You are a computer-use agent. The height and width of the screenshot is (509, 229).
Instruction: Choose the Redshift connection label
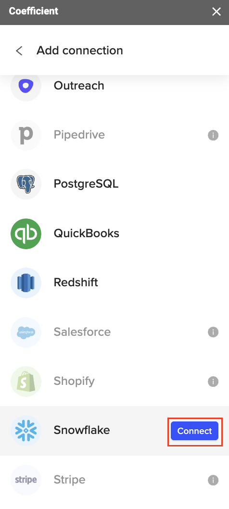76,282
